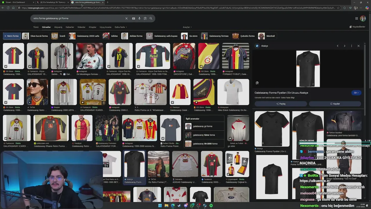Open related search galatasaray füme forma

click(x=204, y=135)
